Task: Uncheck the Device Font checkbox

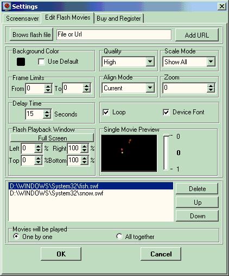Action: tap(166, 112)
